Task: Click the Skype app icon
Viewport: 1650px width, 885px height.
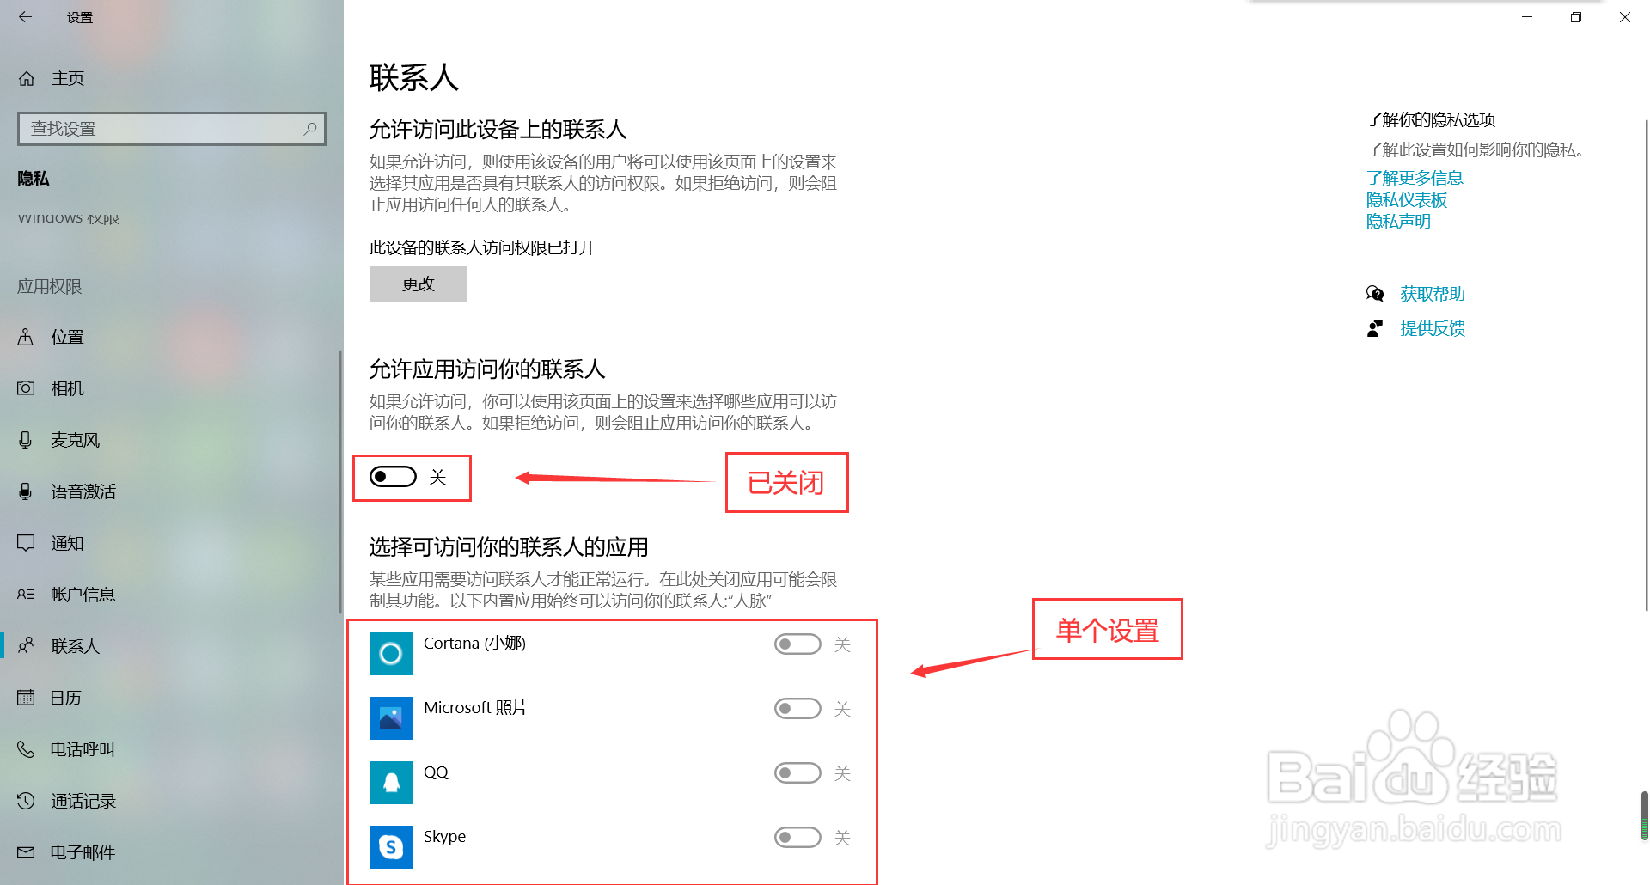Action: pos(391,847)
